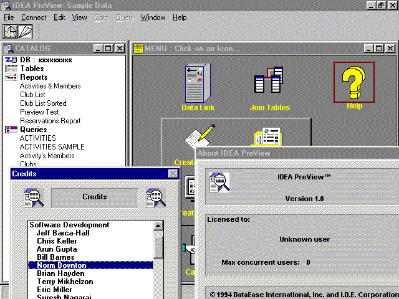Select the ACTIVITIES SAMPLE query
Viewport: 399px width, 299px height.
52,147
